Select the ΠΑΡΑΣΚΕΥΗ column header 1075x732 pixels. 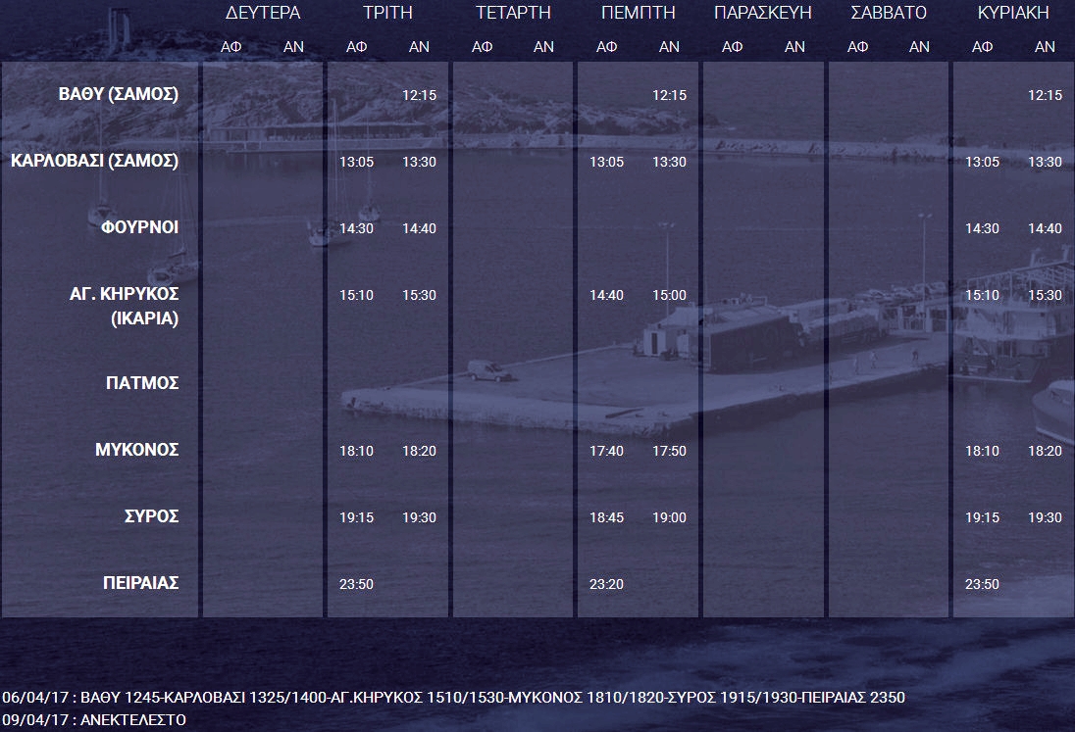[x=762, y=14]
